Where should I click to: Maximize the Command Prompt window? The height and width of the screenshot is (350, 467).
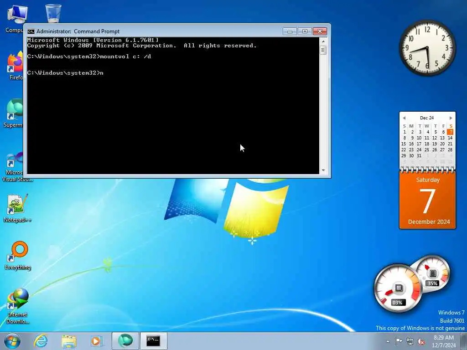click(x=304, y=31)
